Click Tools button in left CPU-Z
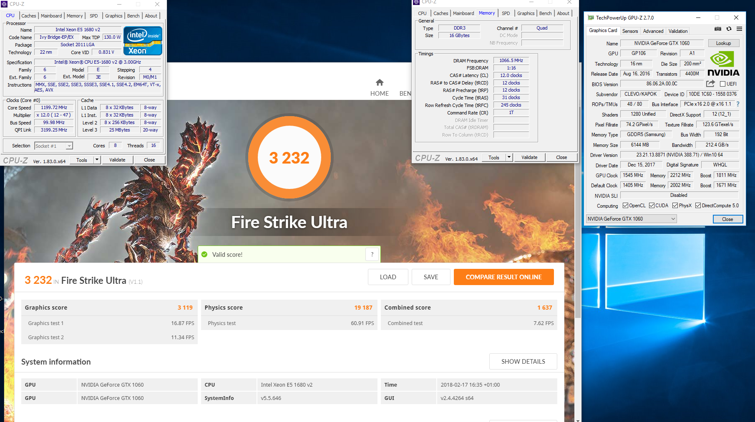This screenshot has height=422, width=755. pyautogui.click(x=82, y=160)
